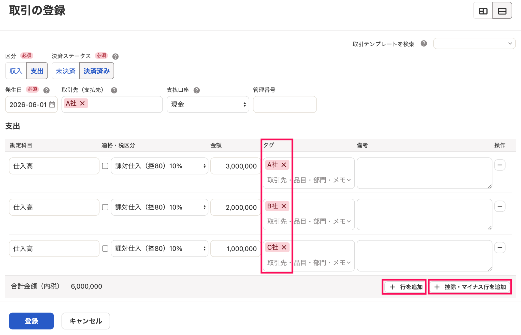Delete the 3,000,000 row with minus button
Viewport: 521px width, 335px height.
pyautogui.click(x=500, y=165)
